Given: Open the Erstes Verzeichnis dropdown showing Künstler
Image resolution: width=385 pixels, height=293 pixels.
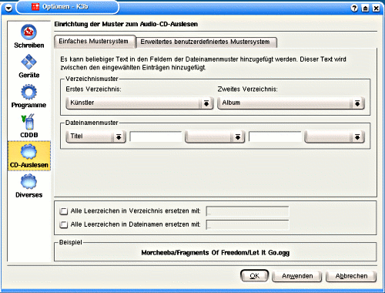Looking at the screenshot, I should 139,103.
